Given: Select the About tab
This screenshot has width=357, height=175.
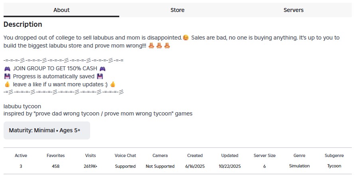Looking at the screenshot, I should [61, 10].
